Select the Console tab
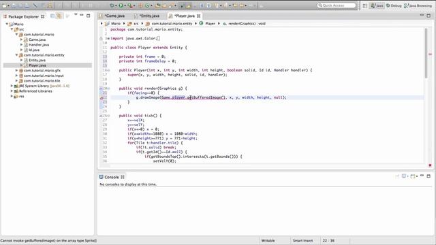Screen dimensions: 436x245 point(112,177)
